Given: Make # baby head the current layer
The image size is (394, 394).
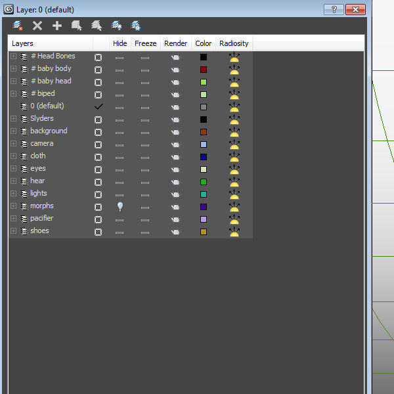Looking at the screenshot, I should [98, 83].
